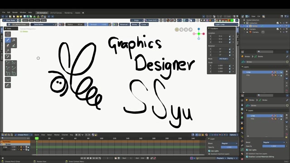Toggle Disallow Locked Materials Editing checkbox

pos(247,157)
